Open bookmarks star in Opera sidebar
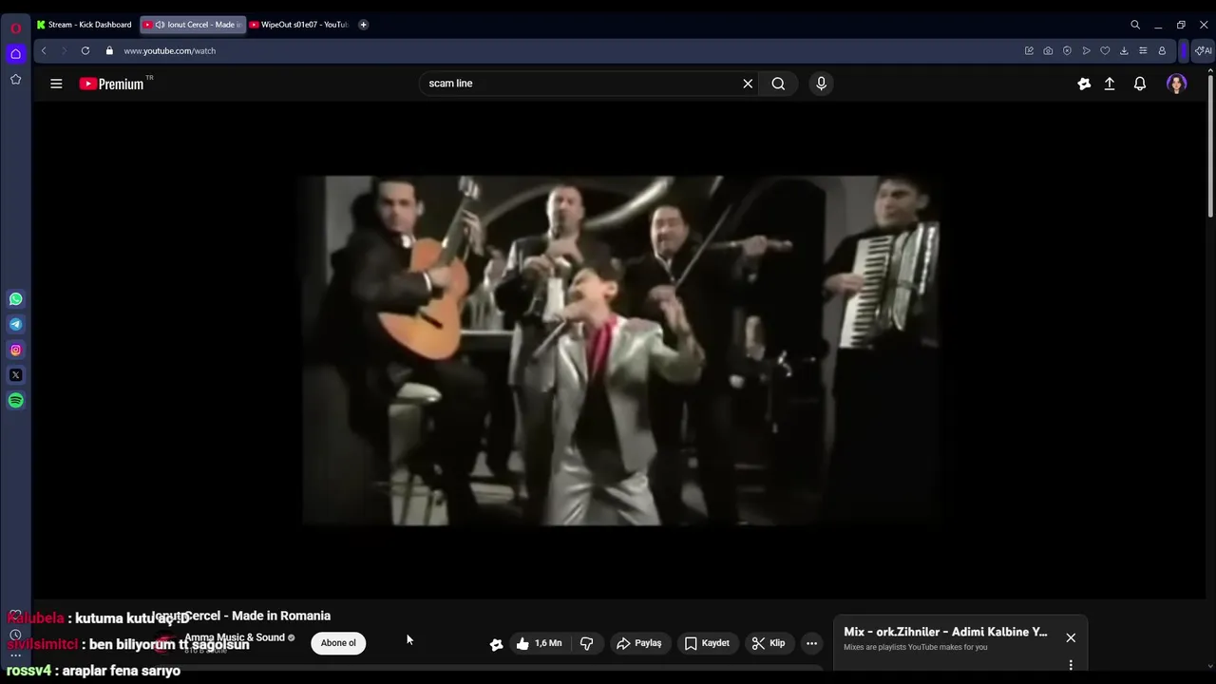Screen dimensions: 1216x684 point(15,80)
